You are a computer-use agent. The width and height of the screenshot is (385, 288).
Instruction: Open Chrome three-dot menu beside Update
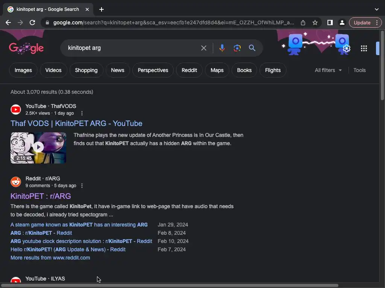[377, 22]
